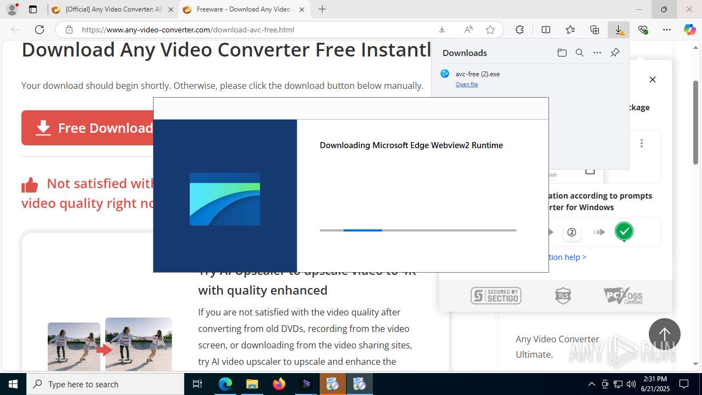Open More options in Downloads panel
Viewport: 702px width, 395px height.
(x=597, y=53)
